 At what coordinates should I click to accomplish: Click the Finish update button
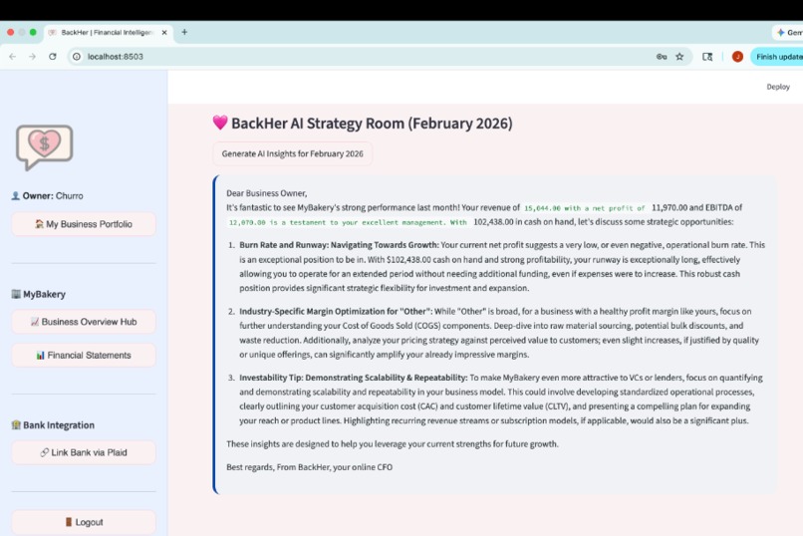(777, 57)
